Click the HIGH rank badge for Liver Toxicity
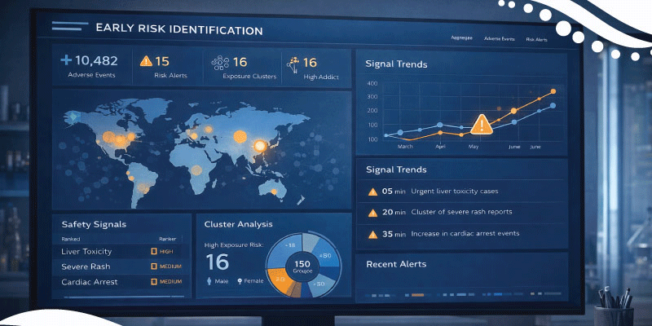Image resolution: width=652 pixels, height=326 pixels. pyautogui.click(x=161, y=251)
